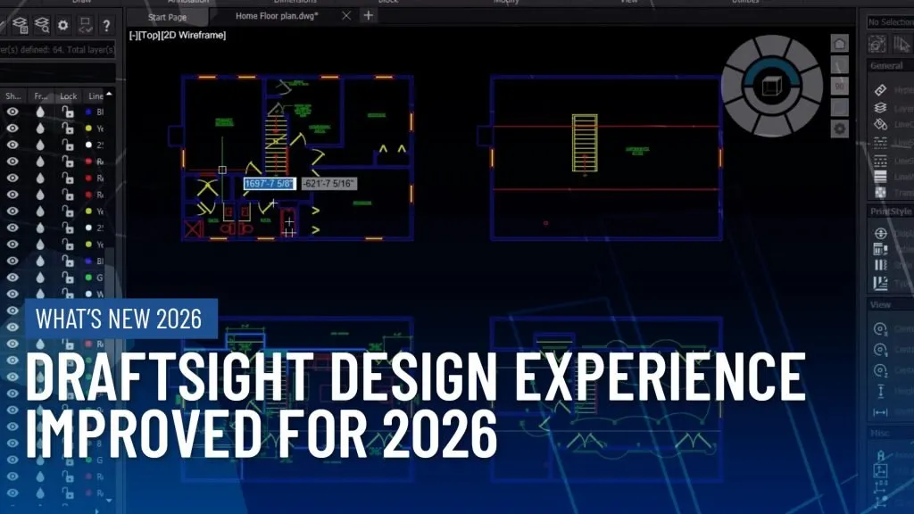914x514 pixels.
Task: Click the Center X view property icon
Action: click(x=880, y=328)
